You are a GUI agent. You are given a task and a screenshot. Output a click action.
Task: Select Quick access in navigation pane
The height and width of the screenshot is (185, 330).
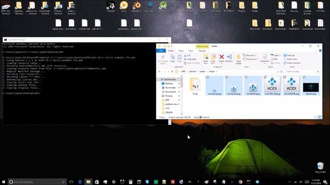point(170,80)
